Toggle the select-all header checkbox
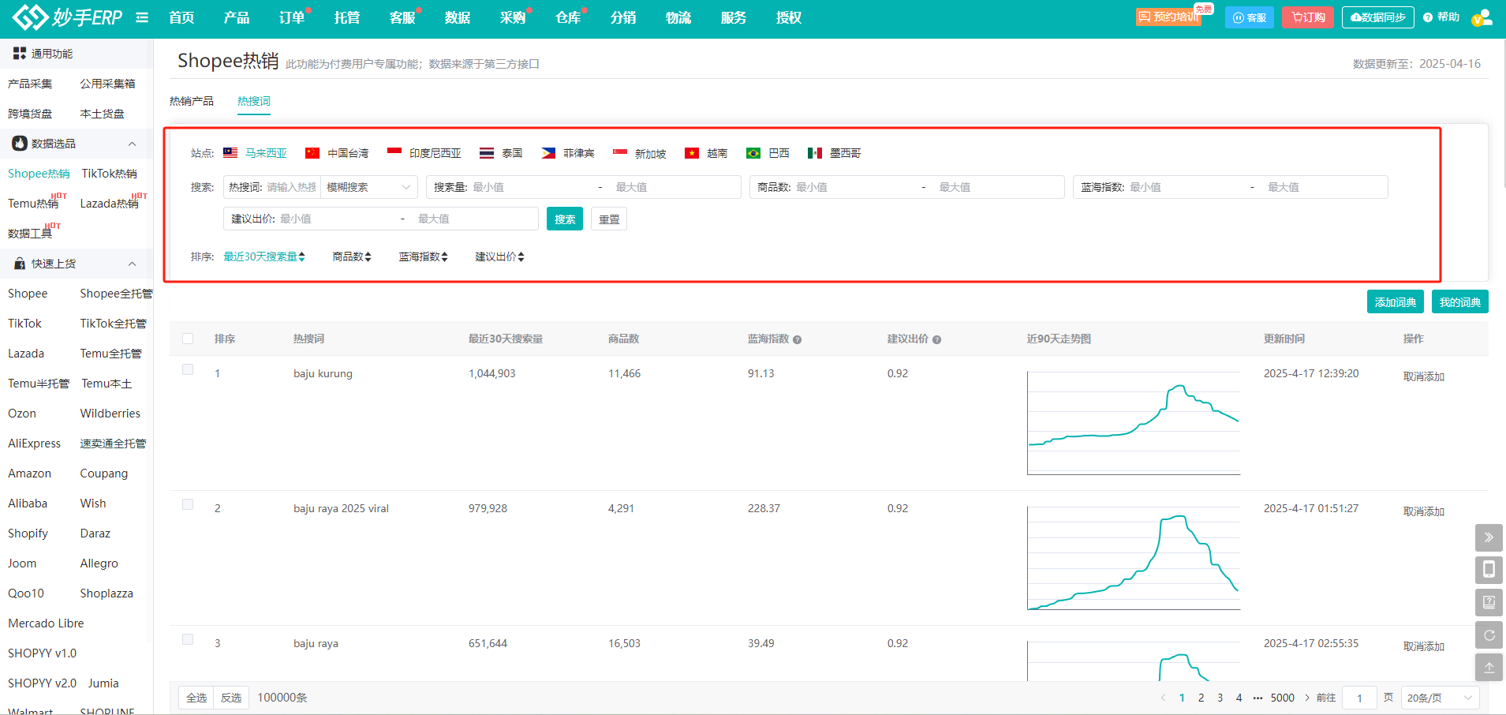This screenshot has height=715, width=1506. (x=188, y=339)
